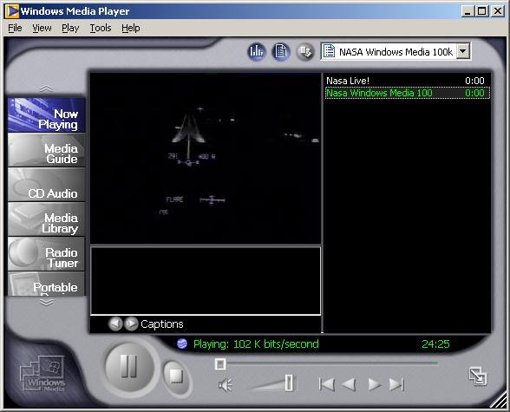
Task: Open the File menu
Action: pos(15,28)
